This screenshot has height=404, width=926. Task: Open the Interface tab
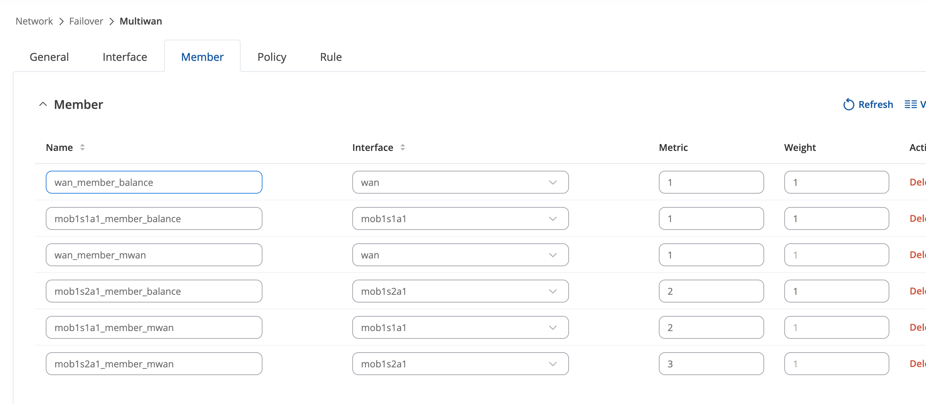point(125,57)
